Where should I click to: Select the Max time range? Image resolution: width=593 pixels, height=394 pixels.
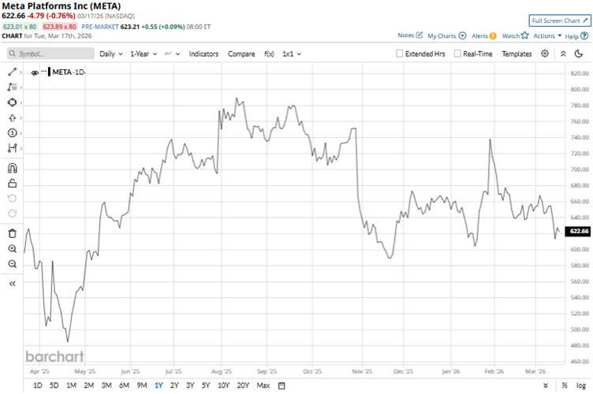[x=263, y=385]
